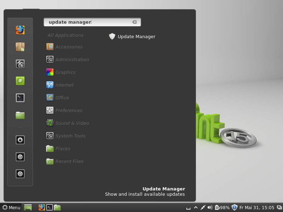The height and width of the screenshot is (212, 283).
Task: Select the All Applications category
Action: click(65, 35)
